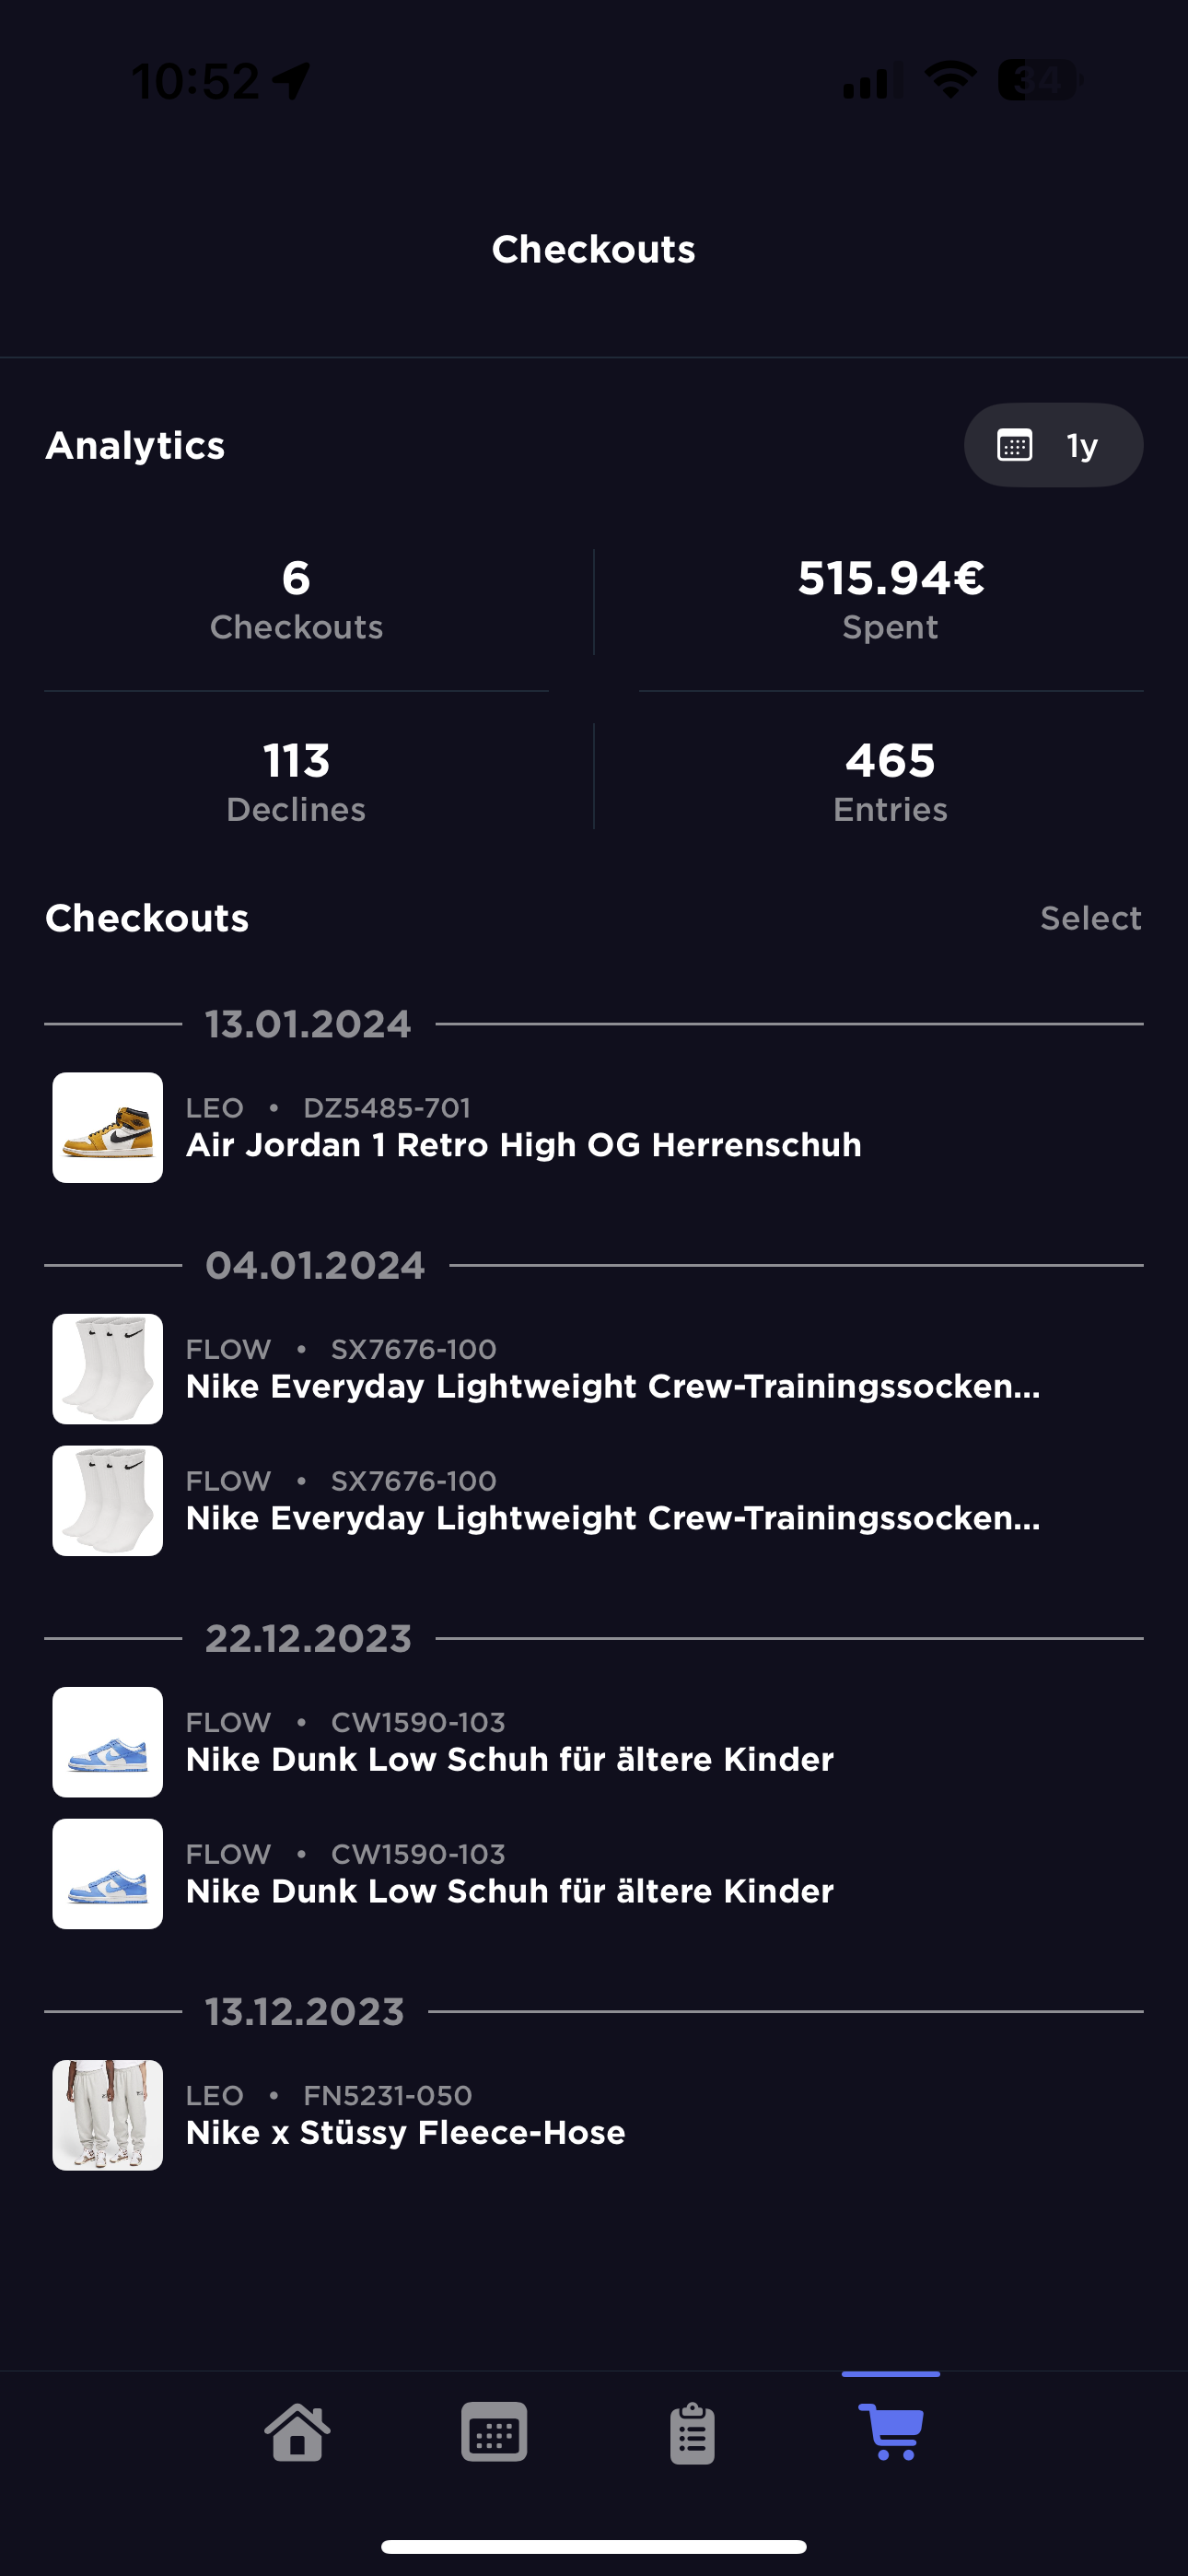This screenshot has width=1188, height=2576.
Task: Tap the 22.12.2023 date header
Action: pos(308,1638)
